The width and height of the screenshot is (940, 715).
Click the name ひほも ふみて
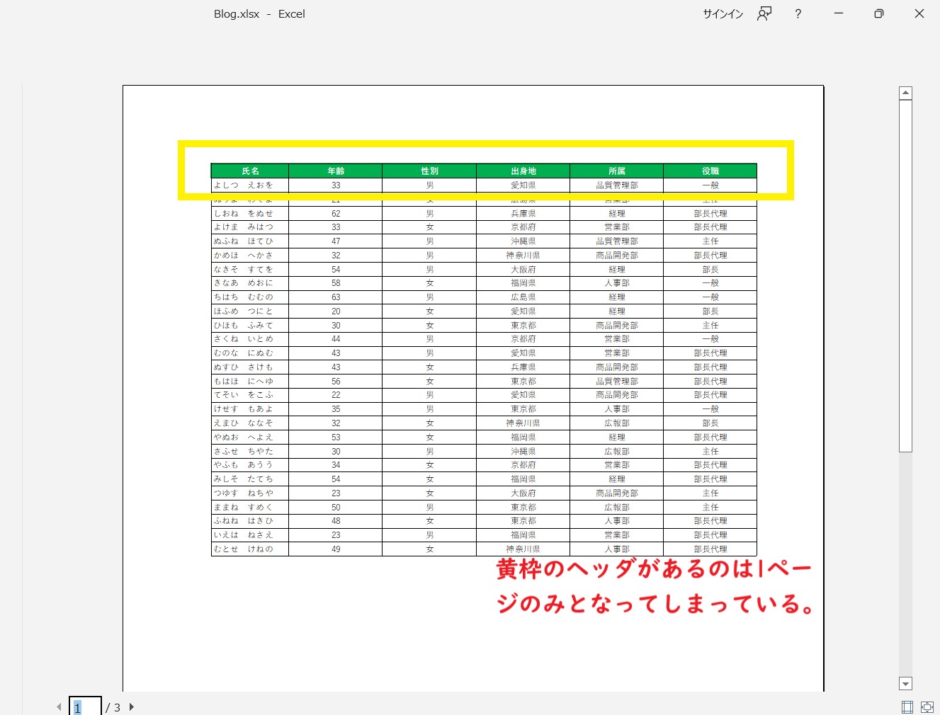[244, 326]
